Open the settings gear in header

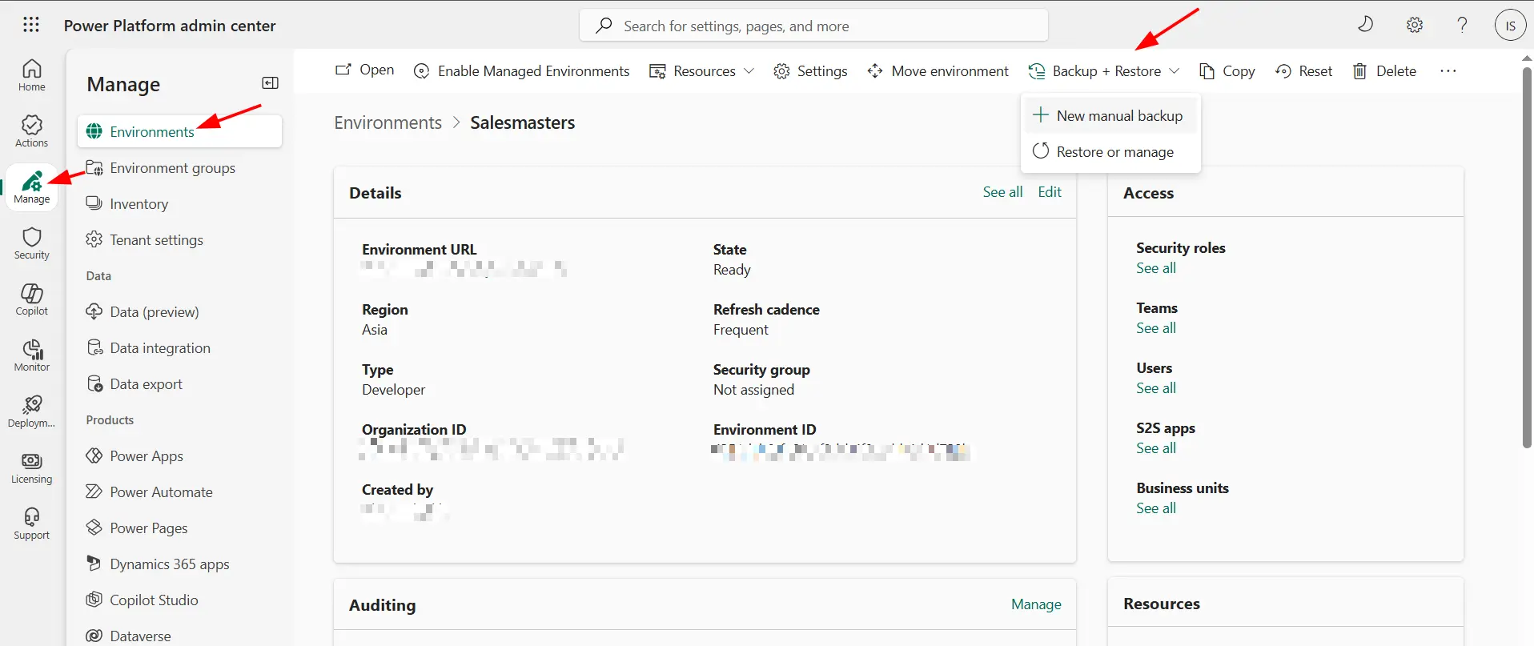[x=1415, y=25]
